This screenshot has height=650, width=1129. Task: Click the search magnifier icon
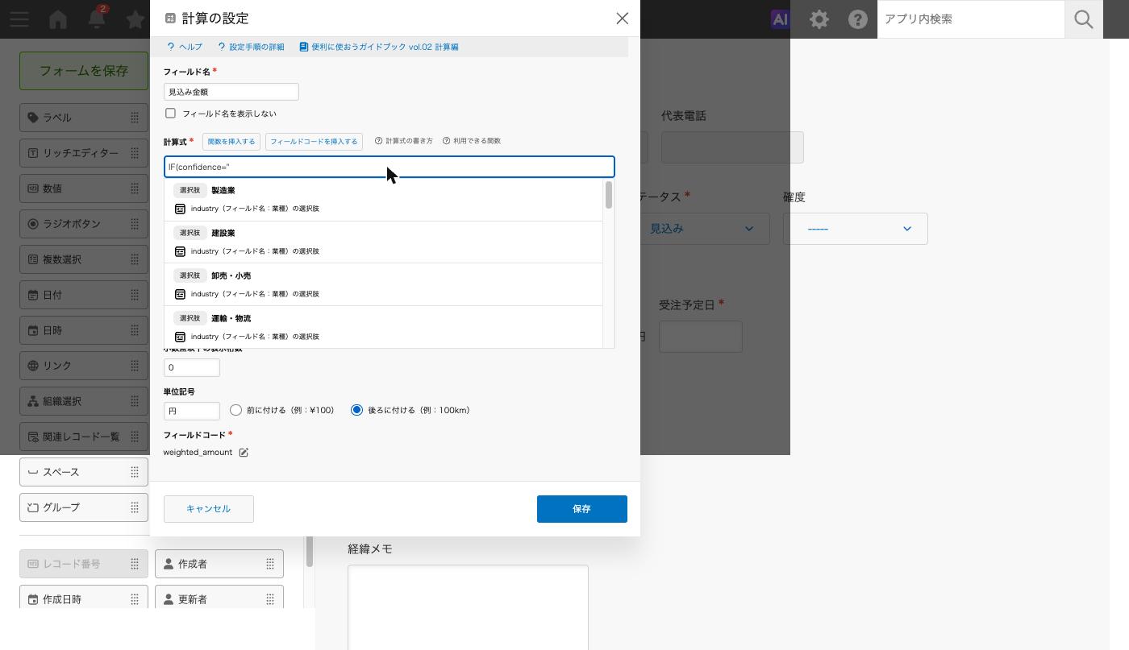(x=1084, y=19)
